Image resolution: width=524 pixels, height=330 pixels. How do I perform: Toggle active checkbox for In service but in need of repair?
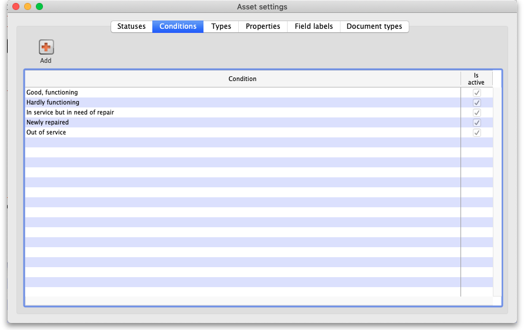(x=477, y=113)
